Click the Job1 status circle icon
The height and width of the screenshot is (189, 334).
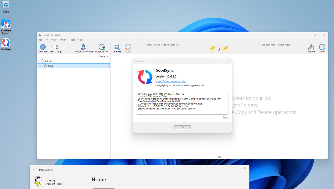46,66
